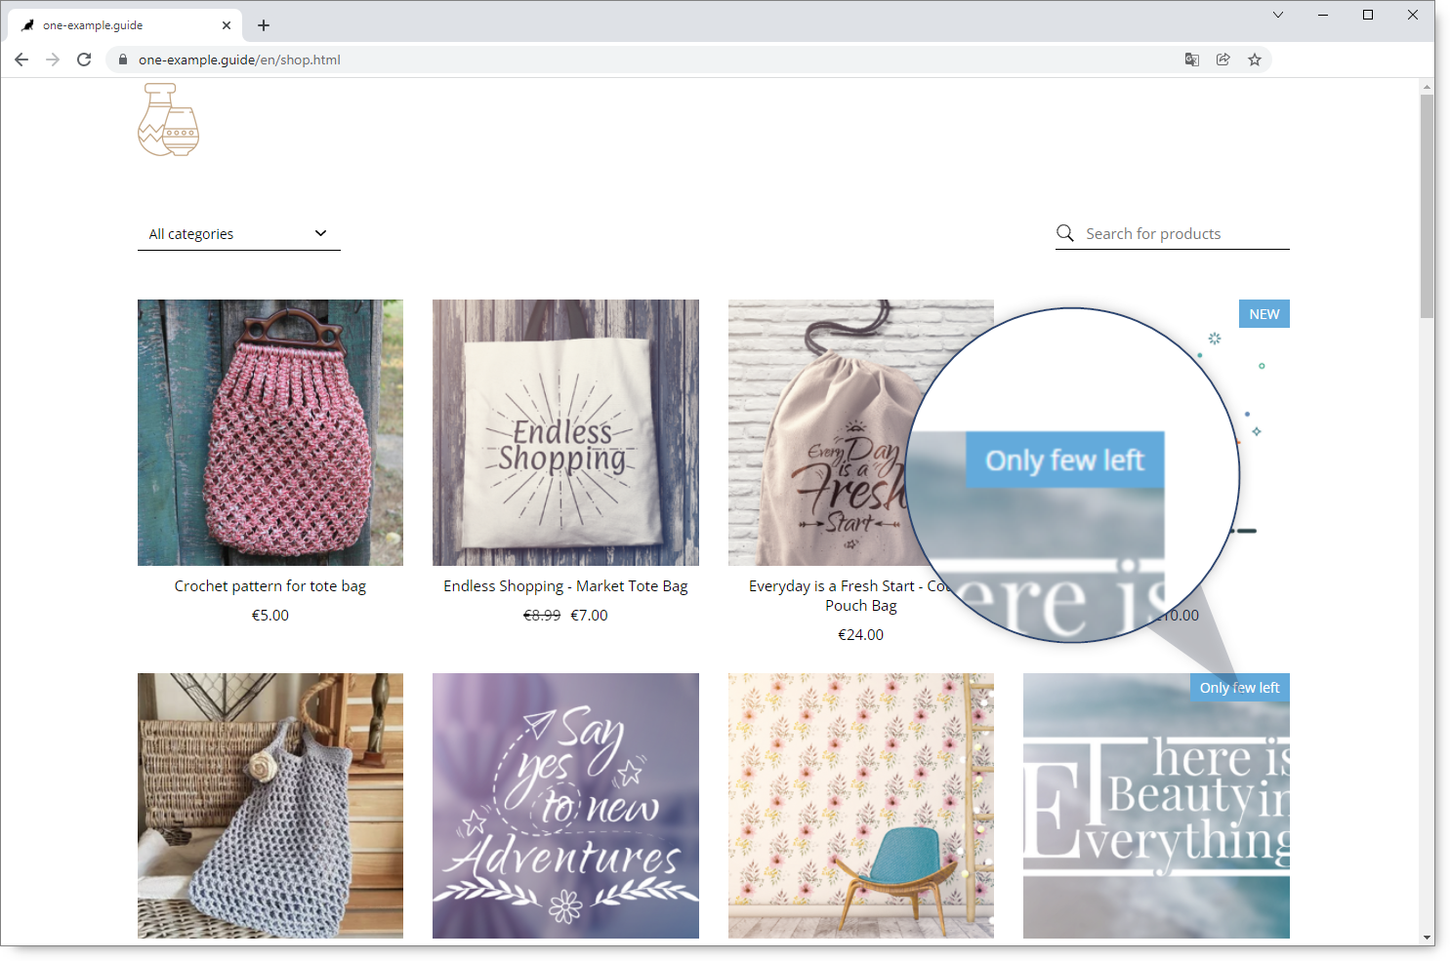The image size is (1450, 961).
Task: Click the search magnifier icon
Action: coord(1065,233)
